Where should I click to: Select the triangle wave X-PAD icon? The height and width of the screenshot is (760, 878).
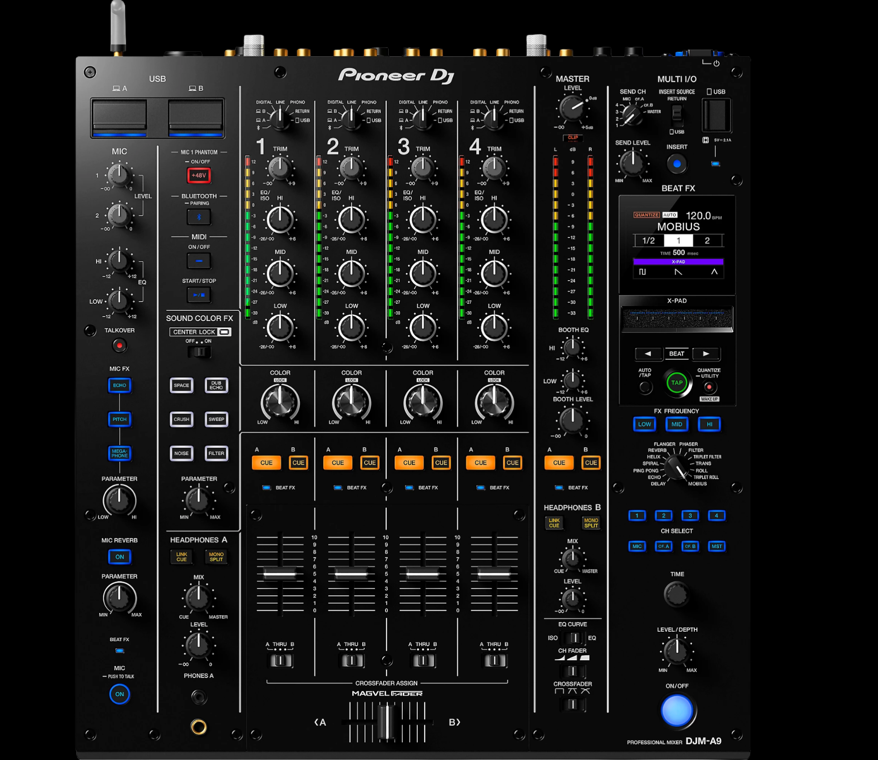(714, 272)
